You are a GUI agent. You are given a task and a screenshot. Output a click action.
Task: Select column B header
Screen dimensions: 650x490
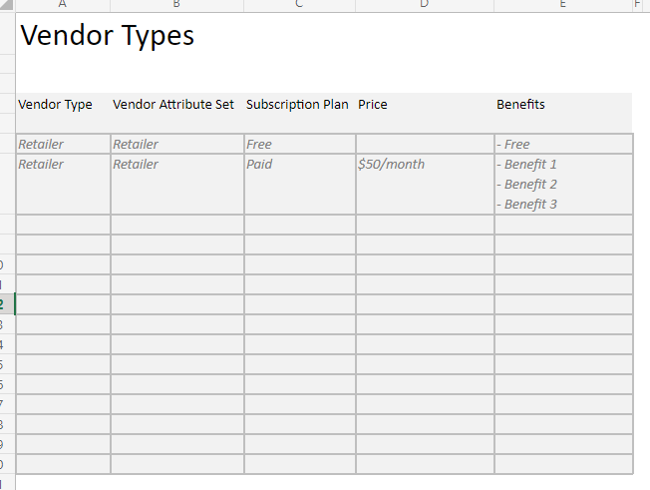177,5
